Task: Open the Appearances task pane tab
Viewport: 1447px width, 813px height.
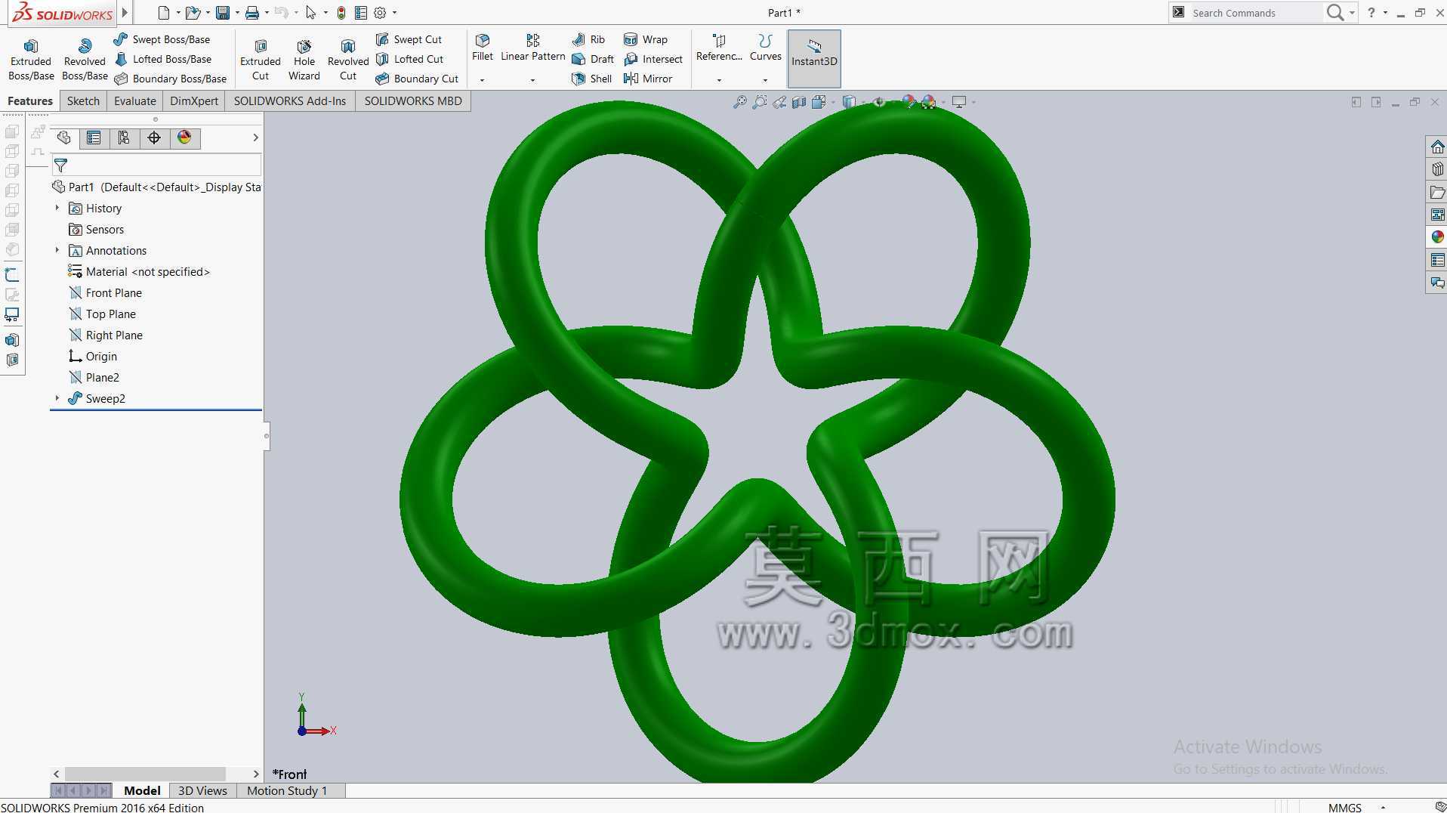Action: pyautogui.click(x=1437, y=237)
